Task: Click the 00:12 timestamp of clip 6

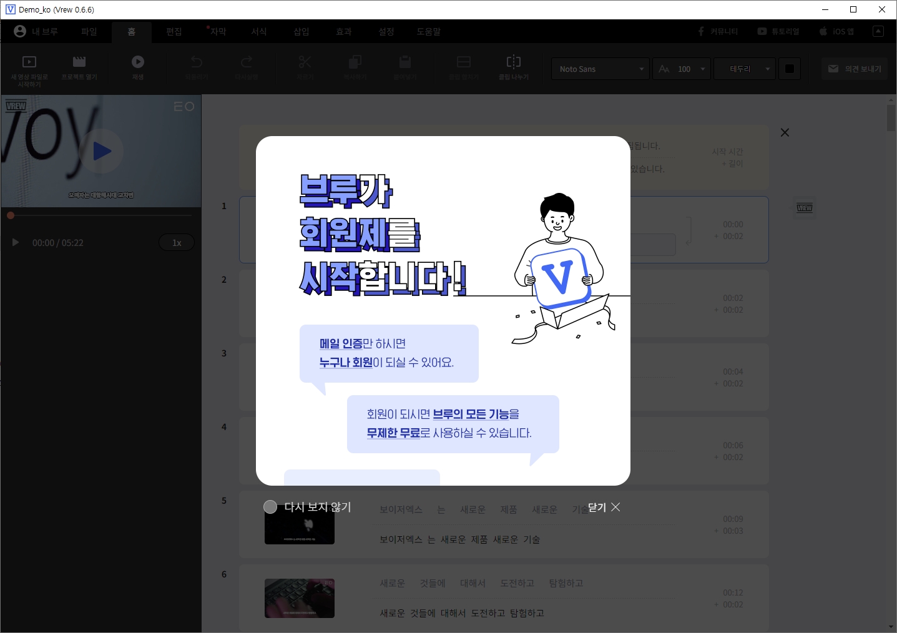Action: (x=733, y=592)
